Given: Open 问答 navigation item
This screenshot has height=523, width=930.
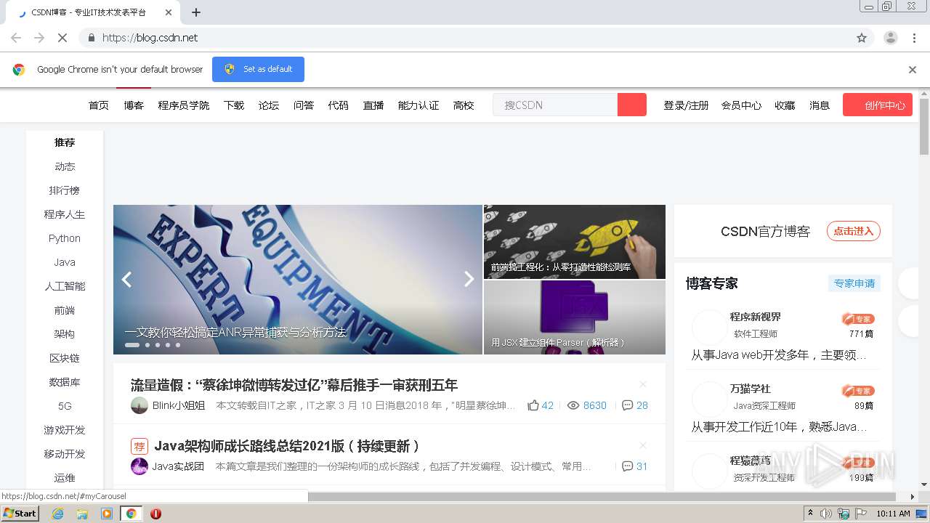Looking at the screenshot, I should [304, 105].
